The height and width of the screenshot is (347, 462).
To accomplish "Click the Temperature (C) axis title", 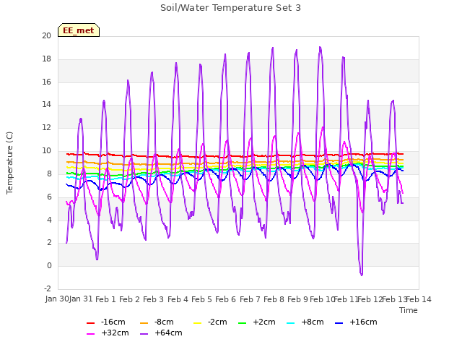I will coord(9,163).
